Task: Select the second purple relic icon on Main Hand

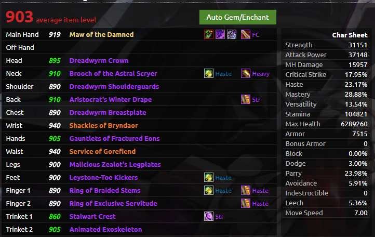Action: point(220,34)
